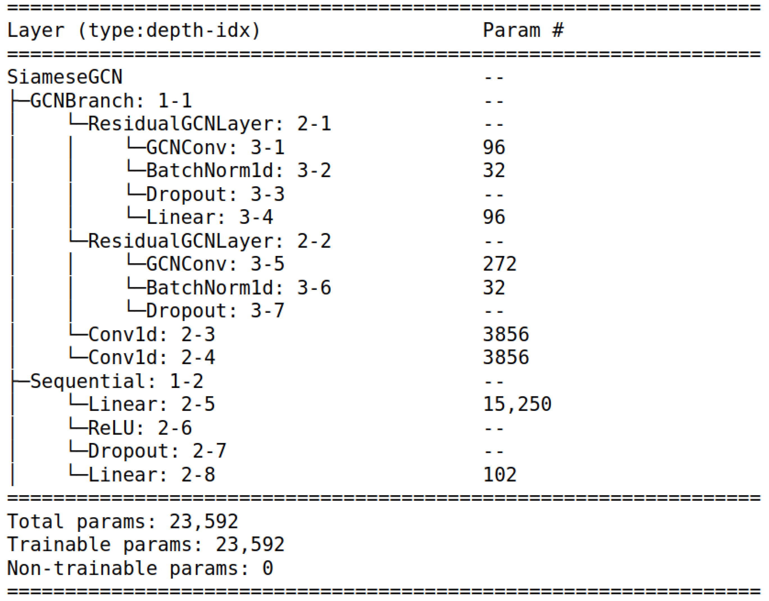The image size is (769, 601).
Task: Click the GCNConv: 3-5 layer
Action: pyautogui.click(x=215, y=264)
